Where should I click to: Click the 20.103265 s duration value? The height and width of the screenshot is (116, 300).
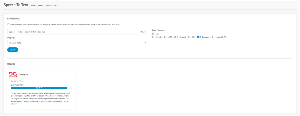click(x=17, y=81)
